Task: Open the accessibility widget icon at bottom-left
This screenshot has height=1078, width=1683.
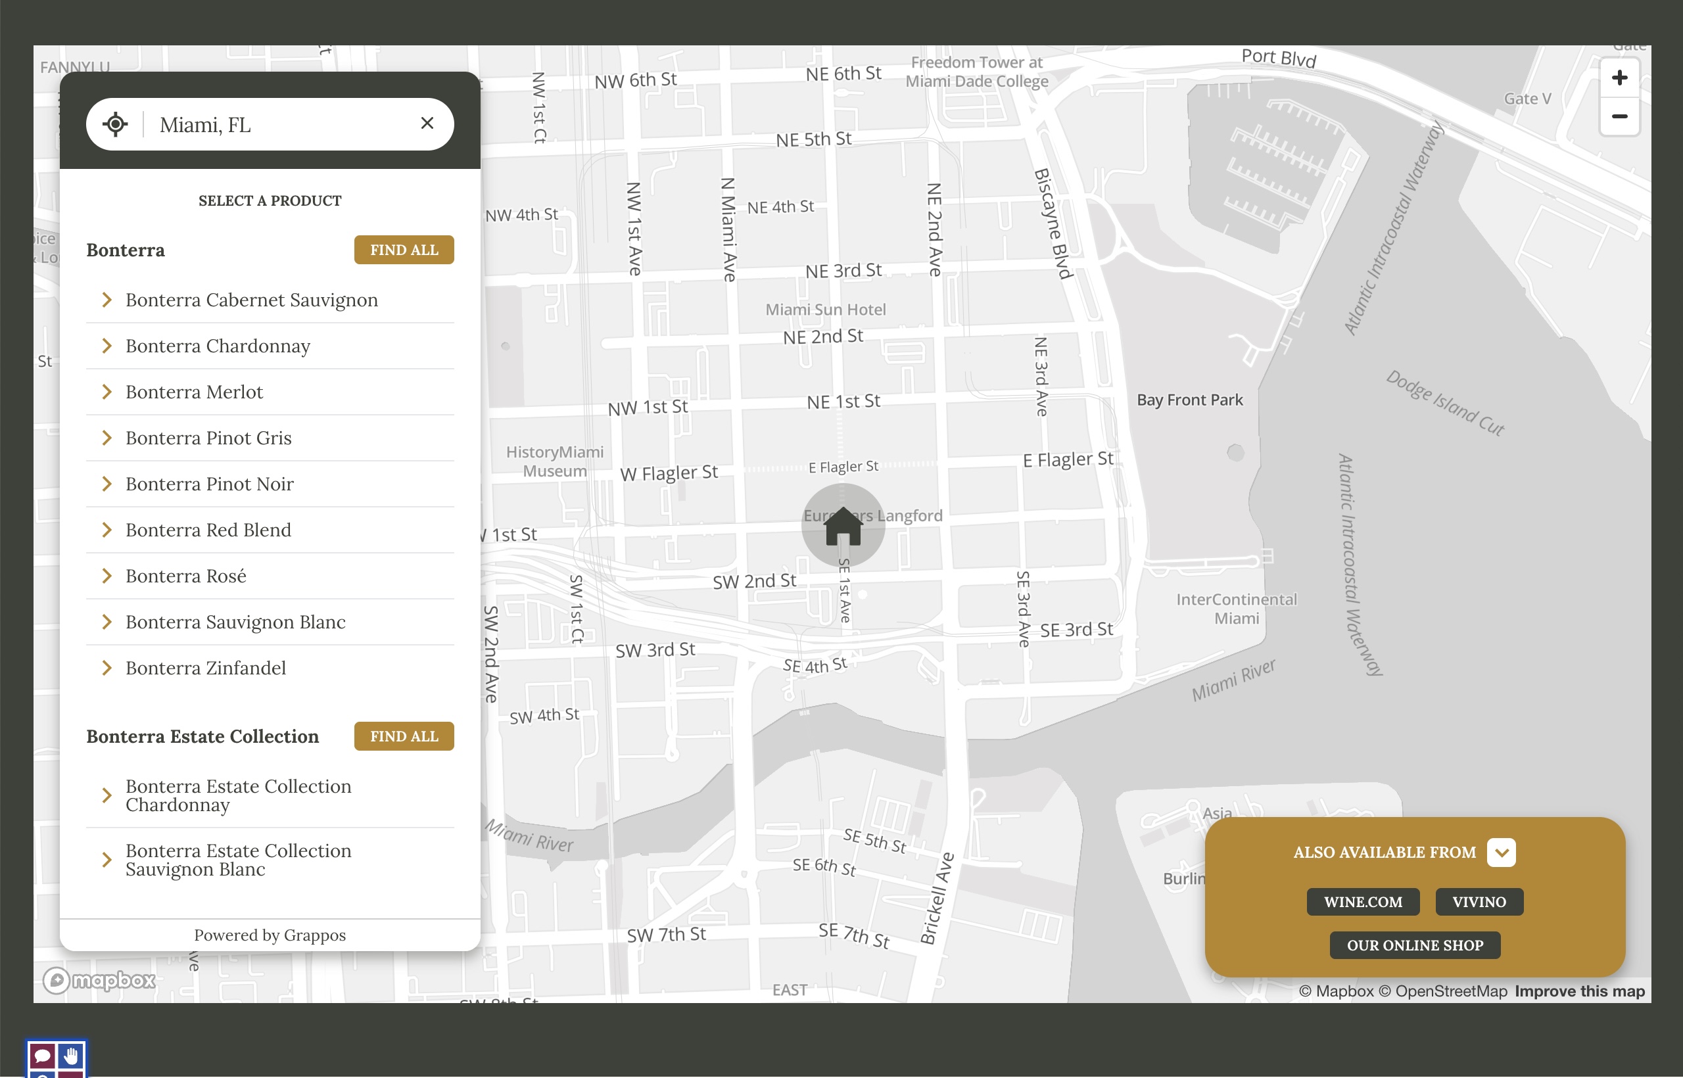Action: point(56,1058)
